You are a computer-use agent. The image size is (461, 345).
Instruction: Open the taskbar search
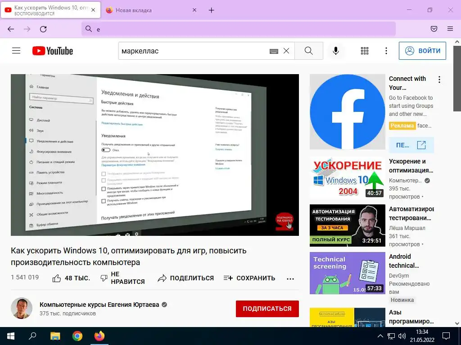[x=32, y=336]
